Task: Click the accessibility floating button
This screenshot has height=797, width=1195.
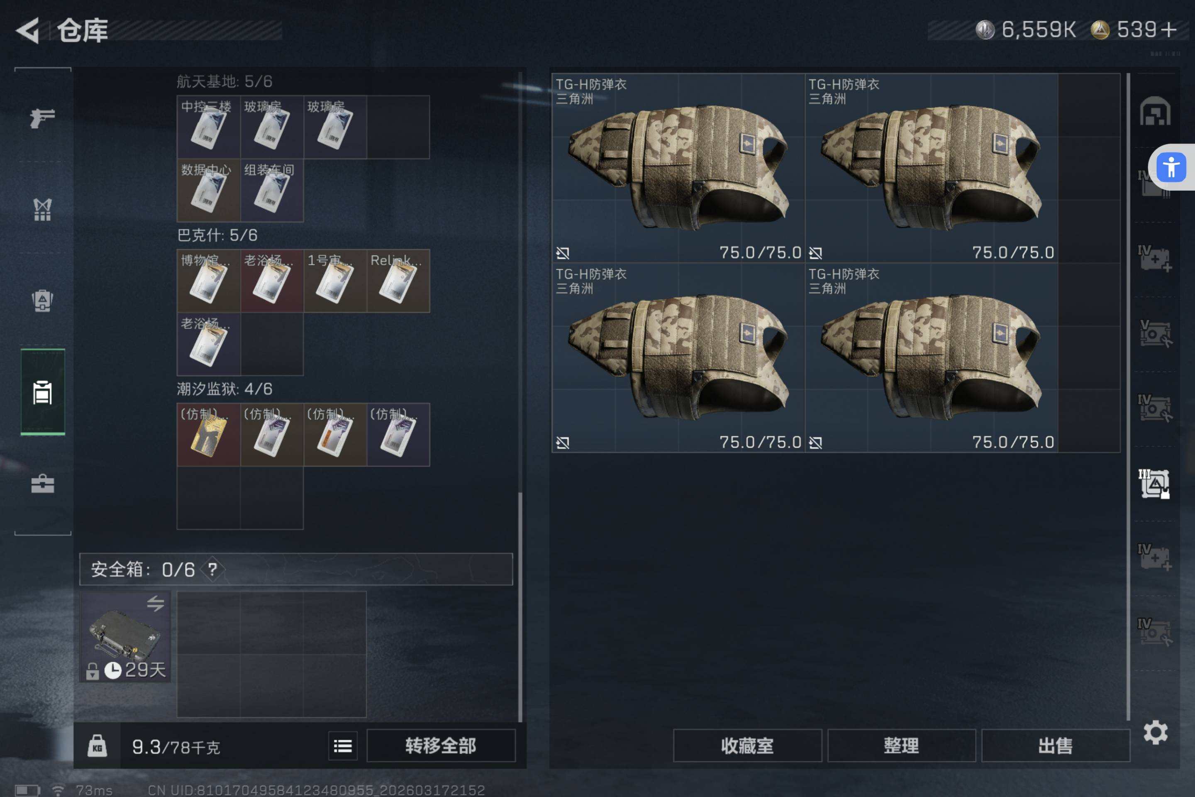Action: click(1171, 167)
